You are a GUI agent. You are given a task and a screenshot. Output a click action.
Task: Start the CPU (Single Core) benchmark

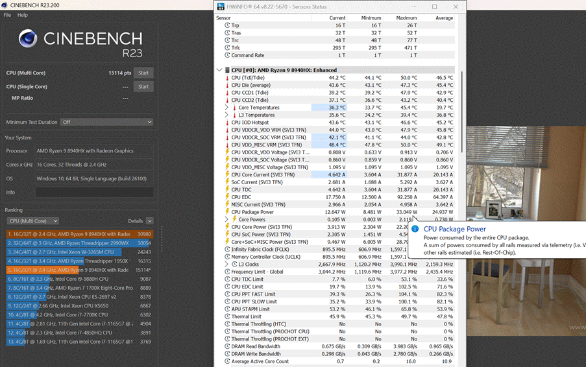[143, 87]
